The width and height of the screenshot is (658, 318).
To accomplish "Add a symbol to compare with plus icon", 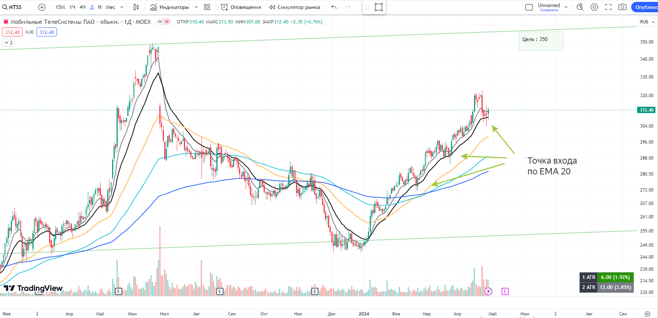I will [42, 7].
